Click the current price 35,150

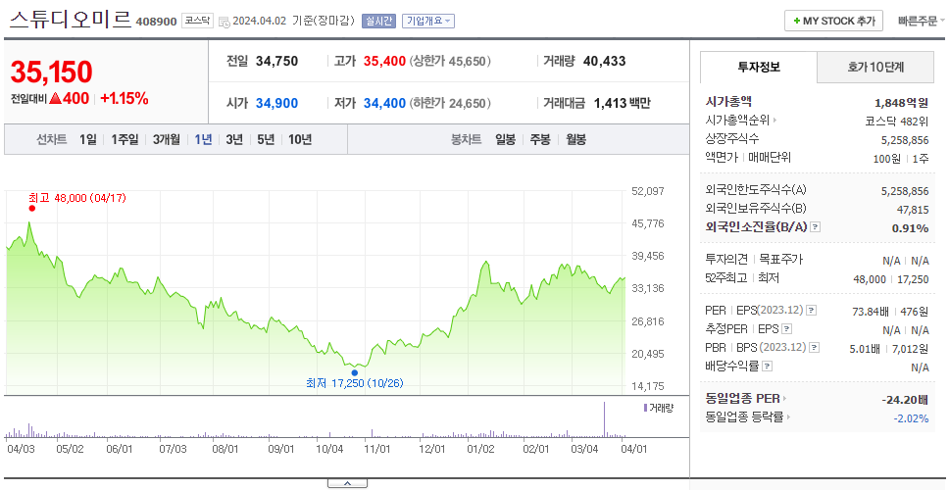tap(51, 72)
